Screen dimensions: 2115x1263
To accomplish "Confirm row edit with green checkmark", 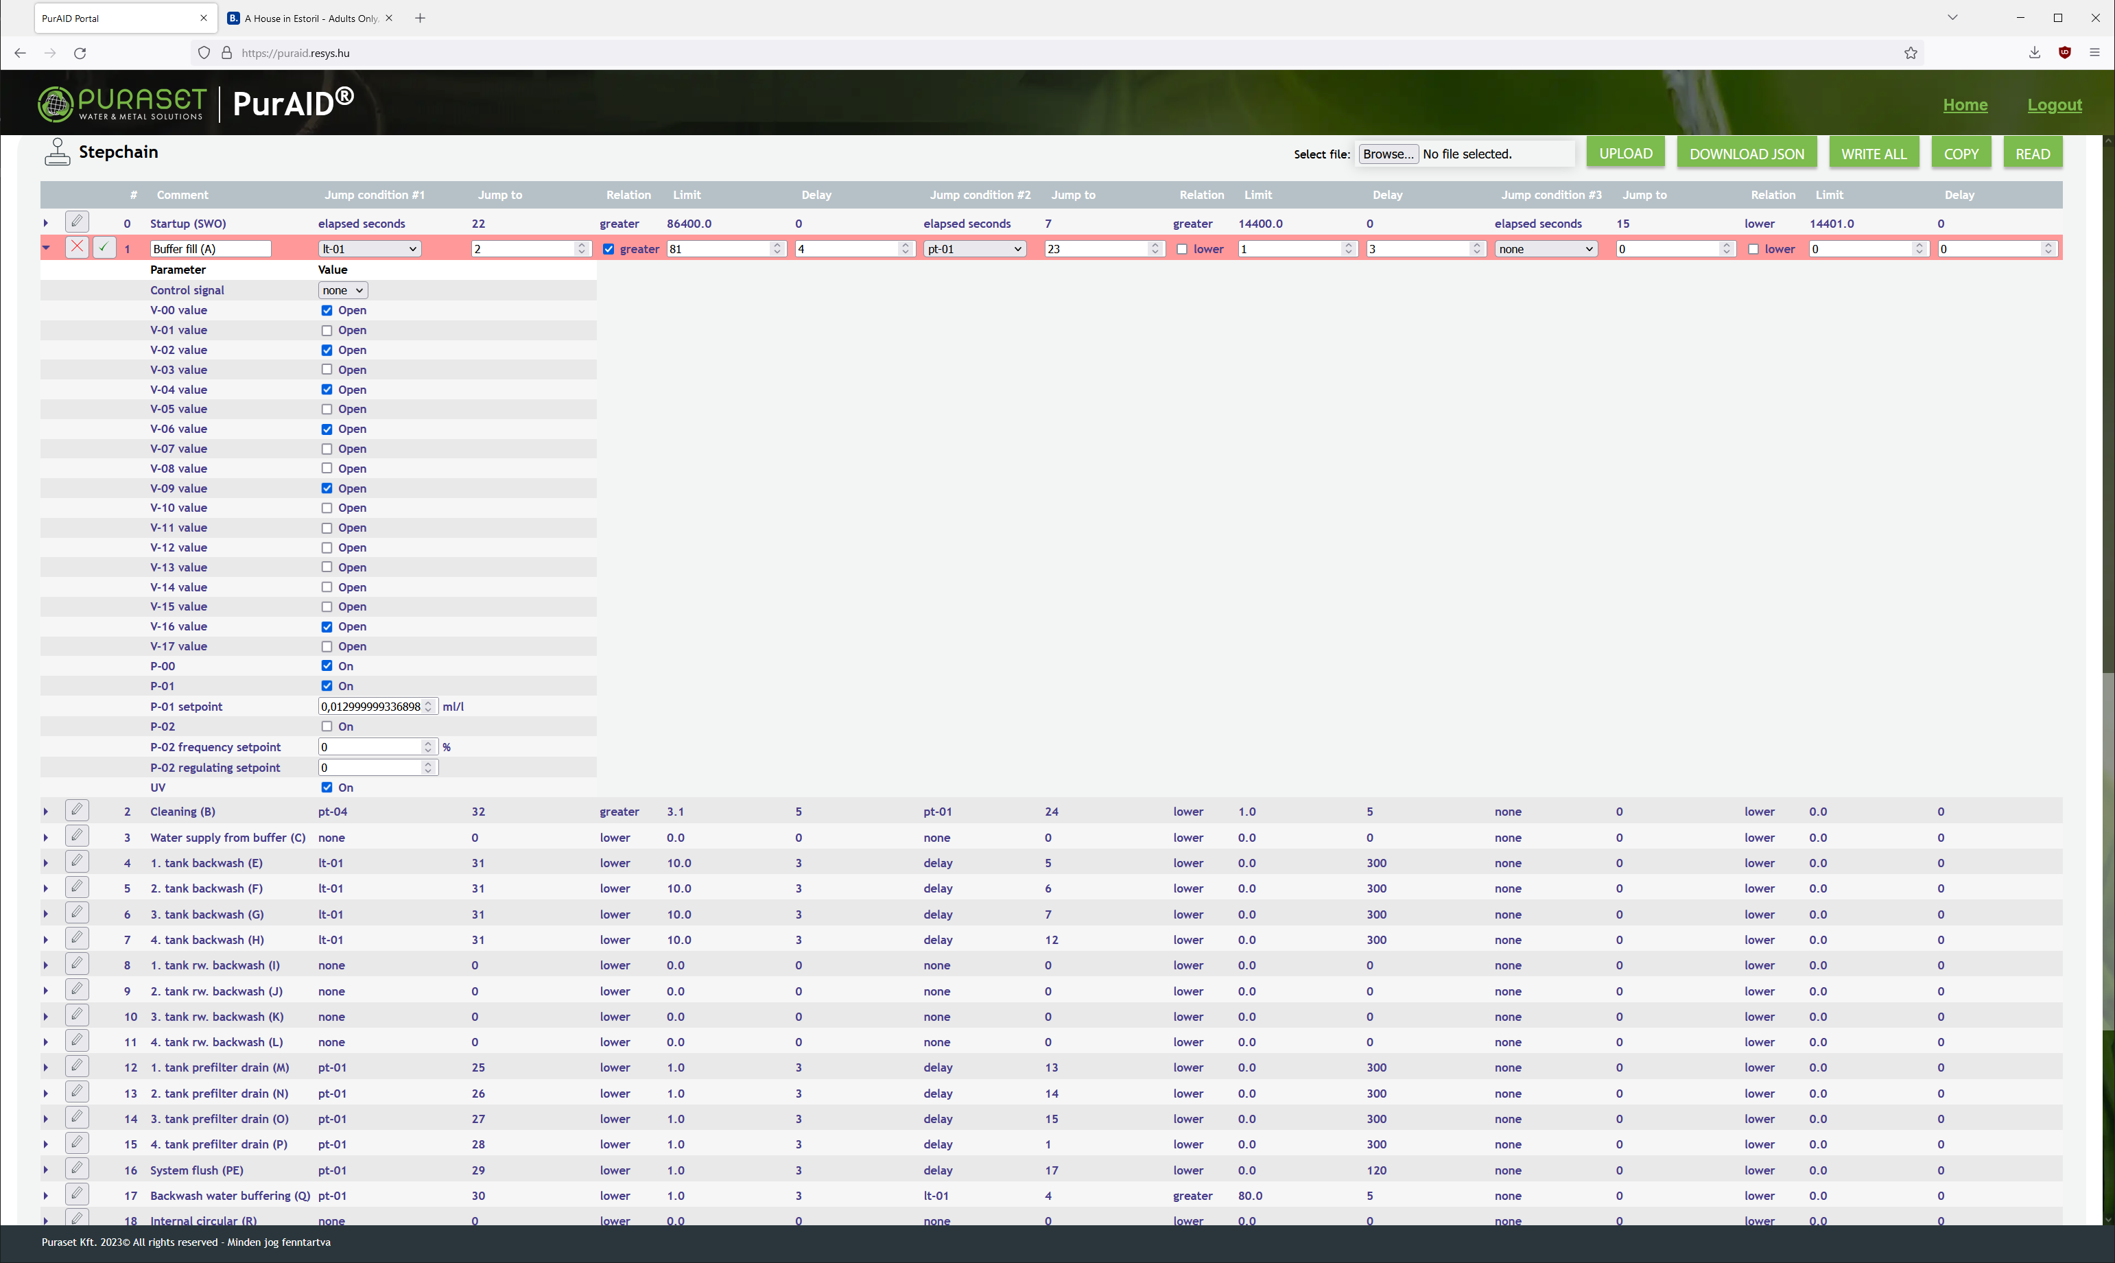I will 104,247.
